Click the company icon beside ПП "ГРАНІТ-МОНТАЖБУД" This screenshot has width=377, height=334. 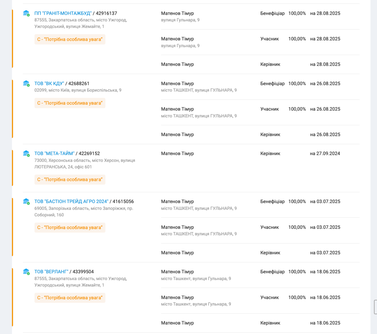[x=26, y=13]
